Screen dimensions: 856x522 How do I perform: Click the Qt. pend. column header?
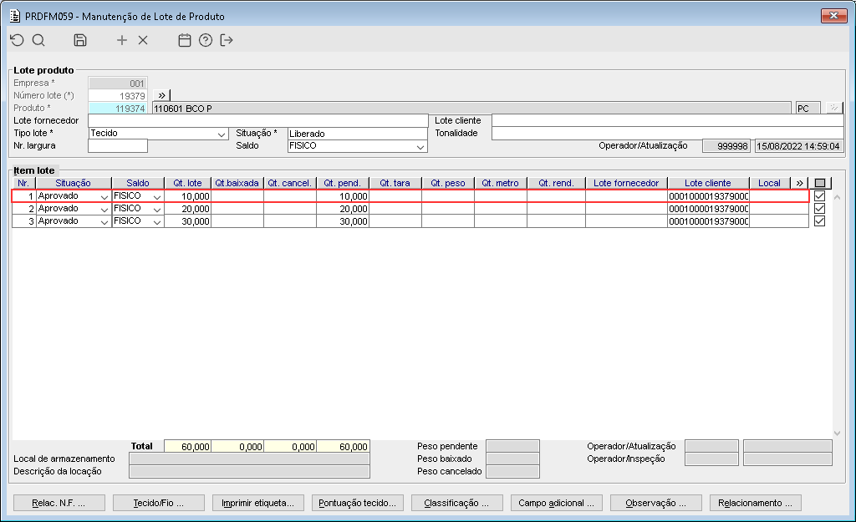pos(342,183)
